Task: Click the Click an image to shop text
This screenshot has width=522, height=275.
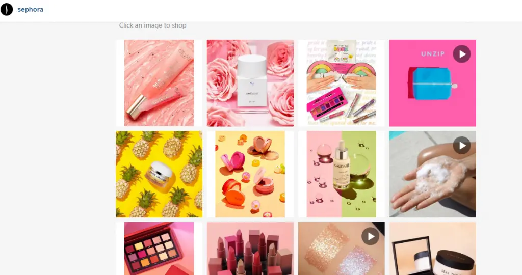Action: [x=153, y=25]
